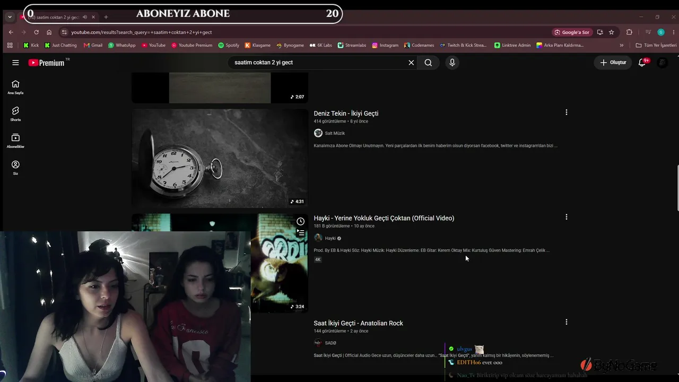Go to Ana Sayfa in sidebar
The image size is (679, 382).
[15, 87]
